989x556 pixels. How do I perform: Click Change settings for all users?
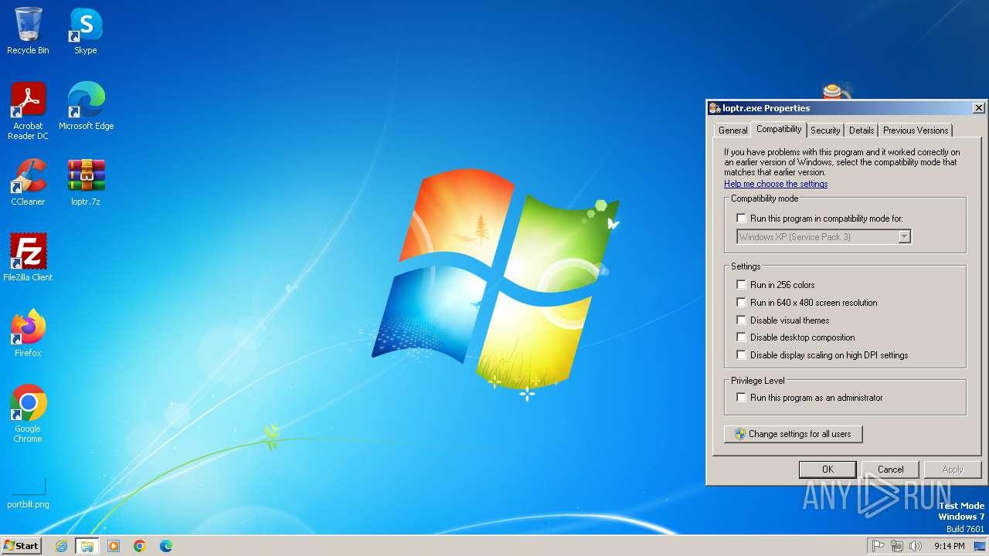click(x=793, y=434)
